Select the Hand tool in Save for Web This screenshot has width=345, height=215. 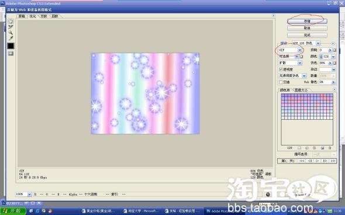click(x=11, y=22)
